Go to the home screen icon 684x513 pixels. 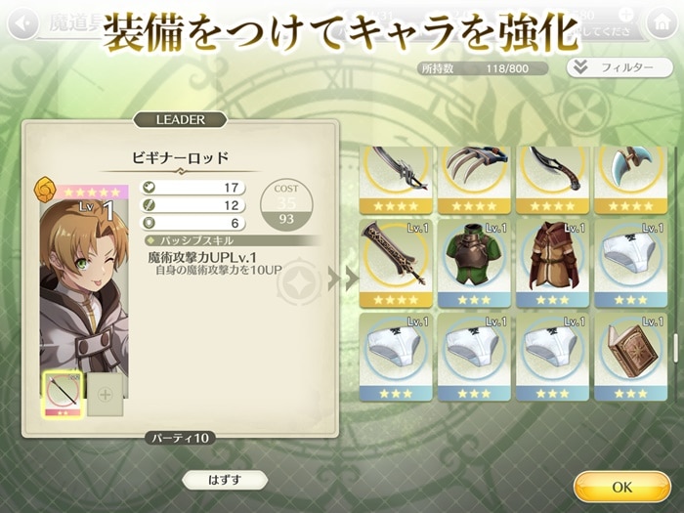coord(661,23)
